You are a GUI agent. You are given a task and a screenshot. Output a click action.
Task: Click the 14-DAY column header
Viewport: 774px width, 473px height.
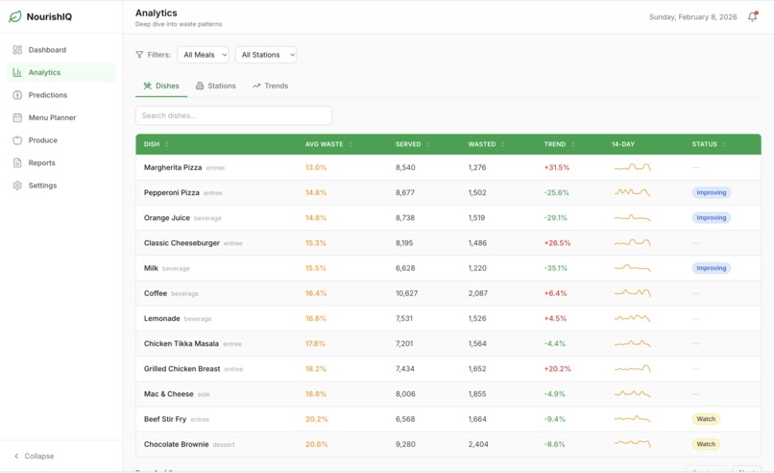pyautogui.click(x=623, y=144)
